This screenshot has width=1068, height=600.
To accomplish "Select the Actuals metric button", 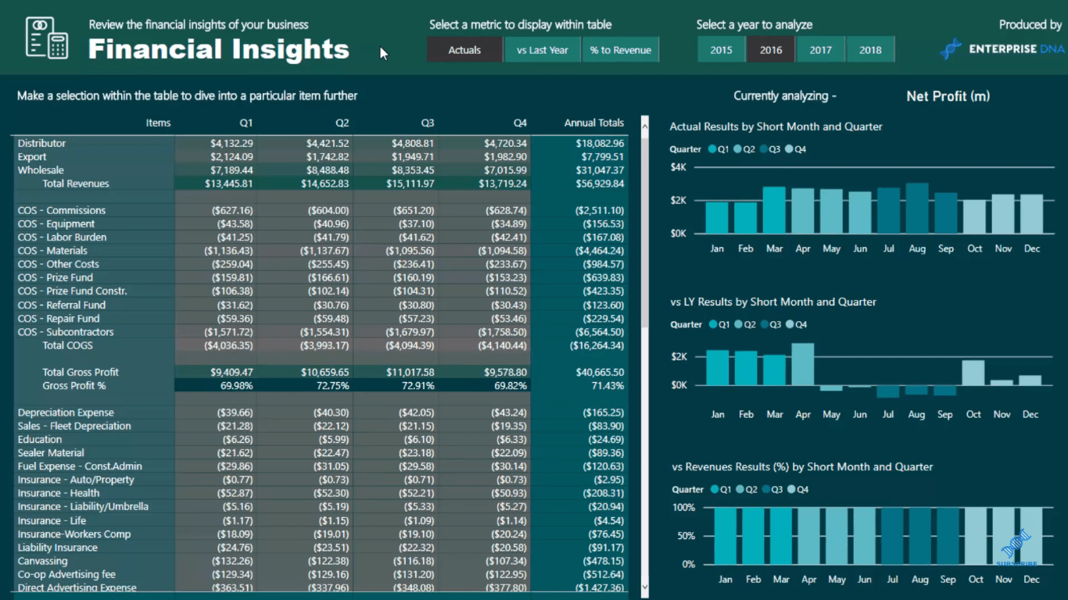I will 464,50.
